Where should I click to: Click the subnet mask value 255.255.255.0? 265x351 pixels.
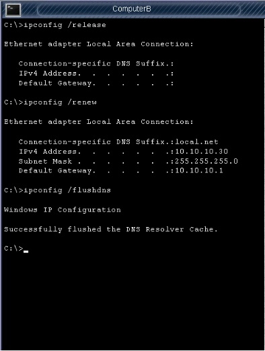pyautogui.click(x=206, y=161)
